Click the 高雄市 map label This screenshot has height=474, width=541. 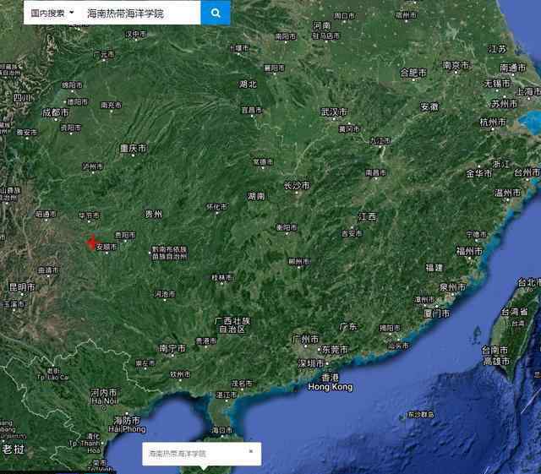(496, 361)
